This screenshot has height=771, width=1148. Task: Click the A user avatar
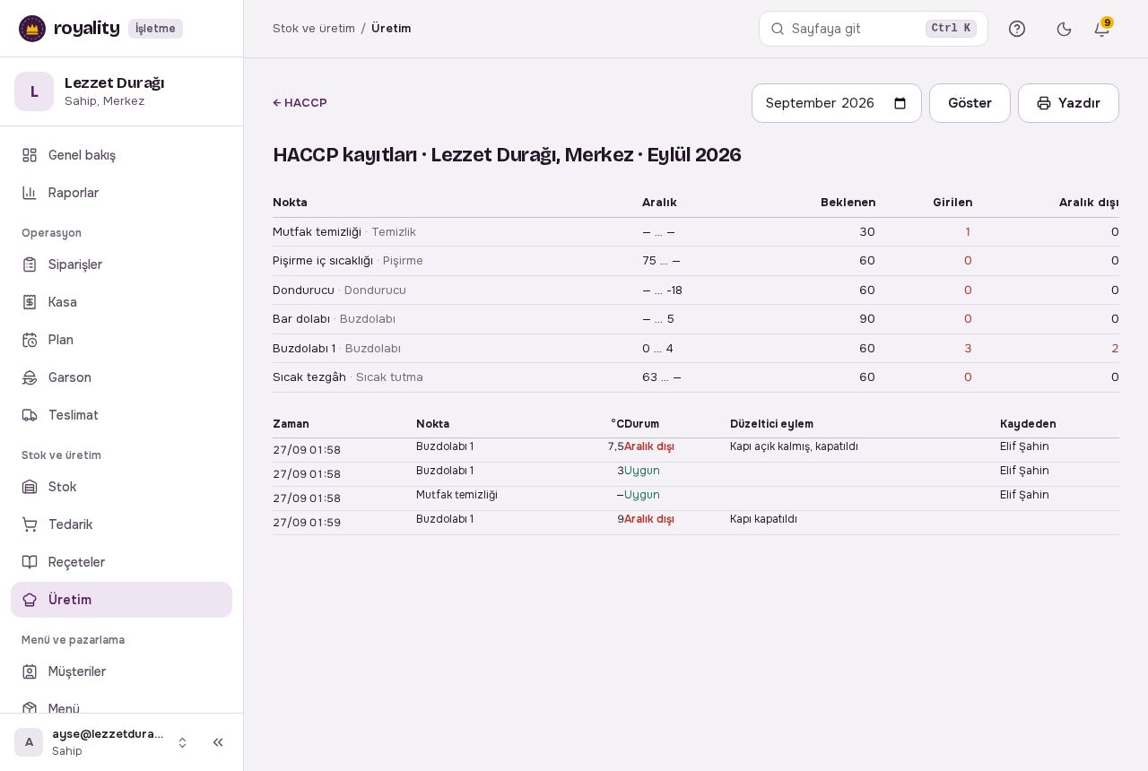click(x=29, y=742)
